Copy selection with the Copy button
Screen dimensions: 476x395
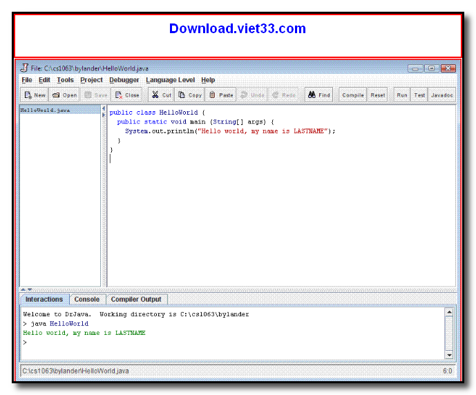(190, 95)
